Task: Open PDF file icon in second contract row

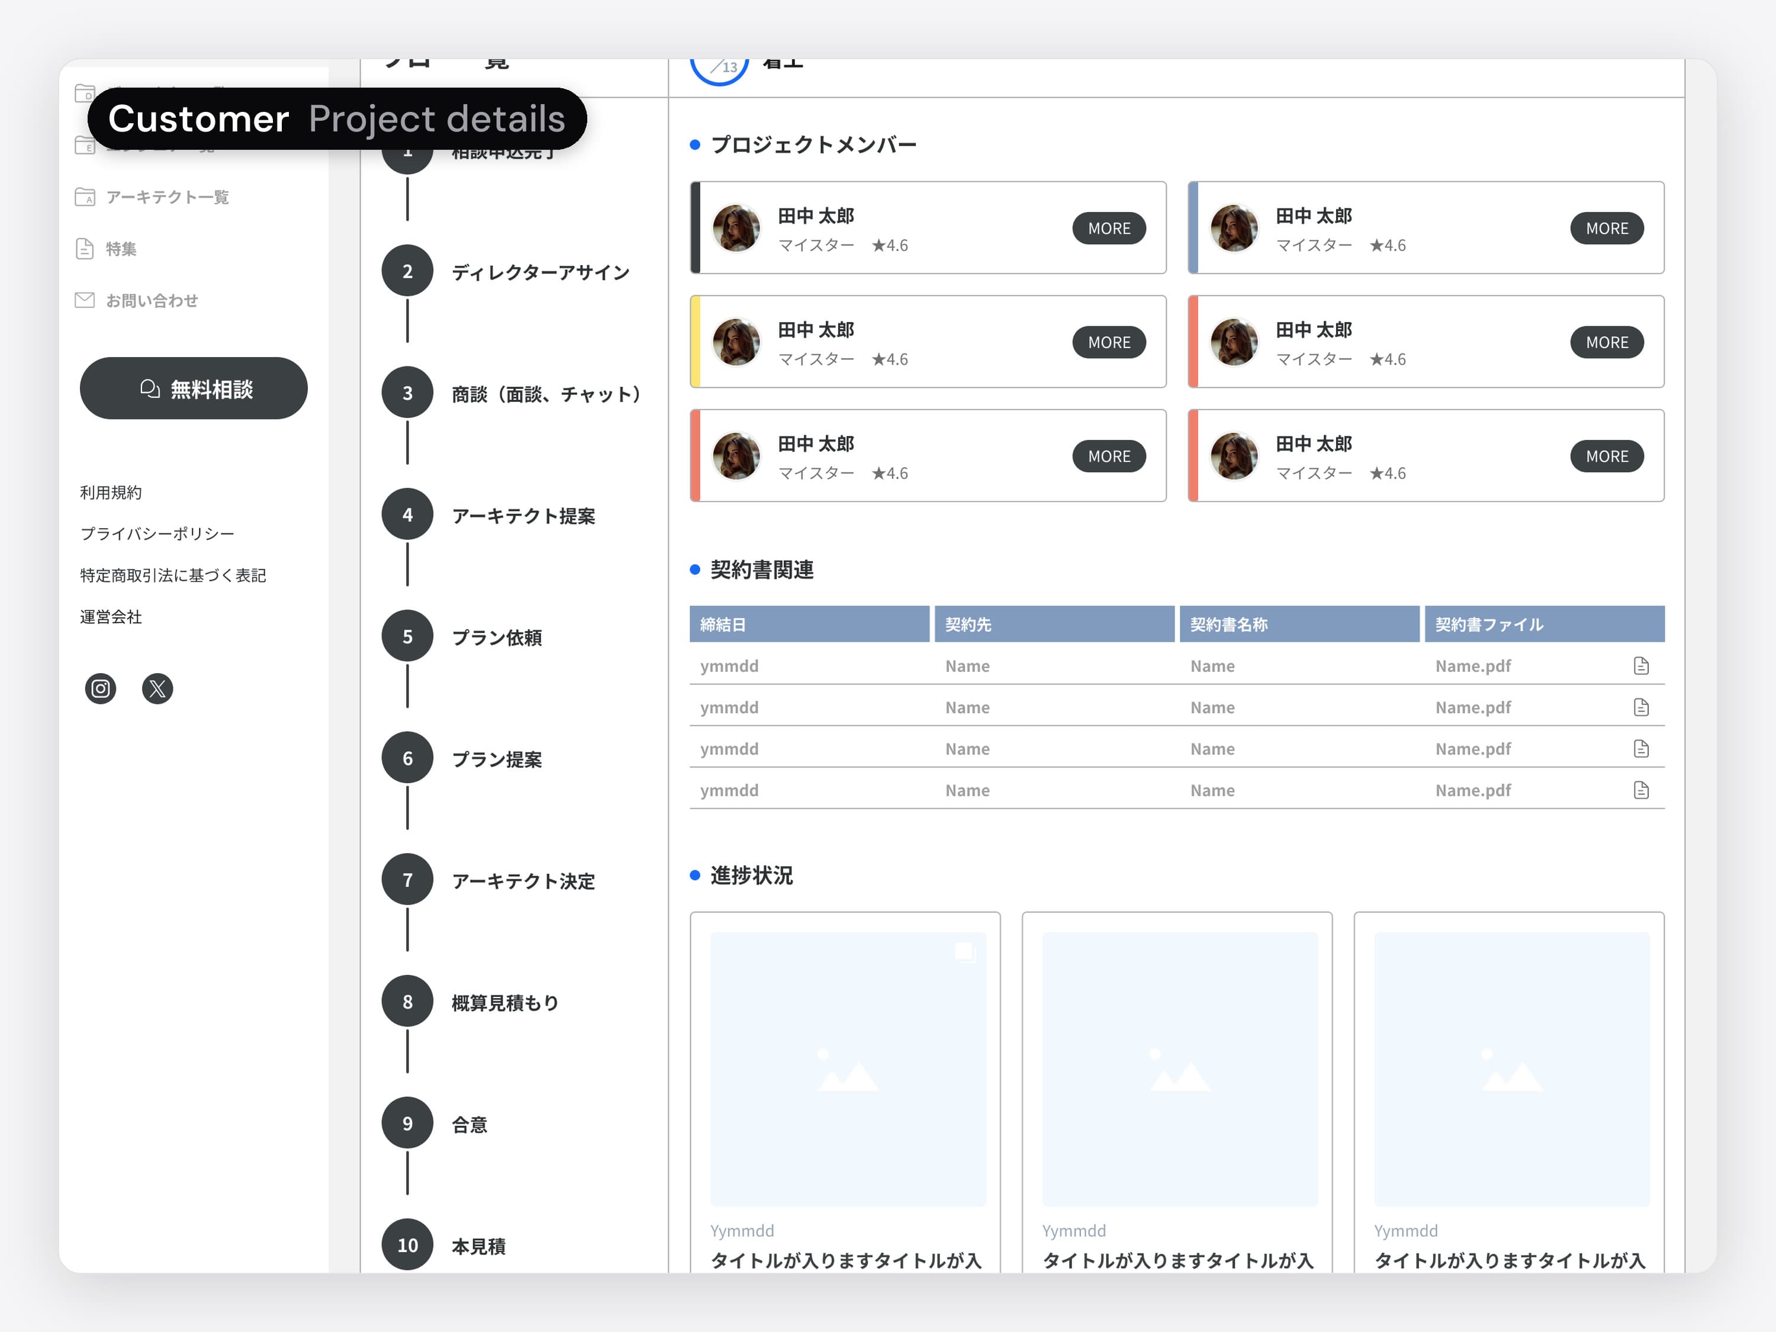Action: tap(1641, 707)
